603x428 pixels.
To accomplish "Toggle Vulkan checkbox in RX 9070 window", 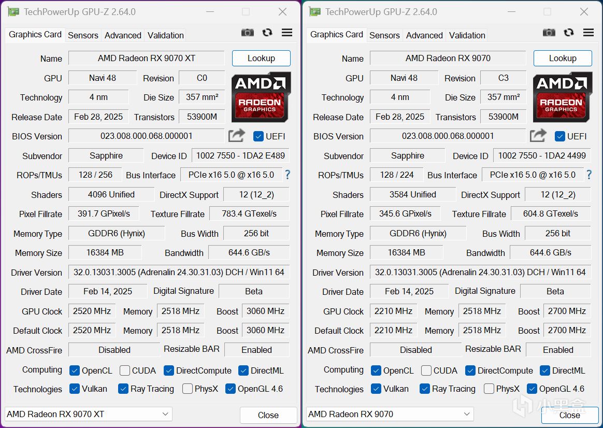I will coord(376,389).
